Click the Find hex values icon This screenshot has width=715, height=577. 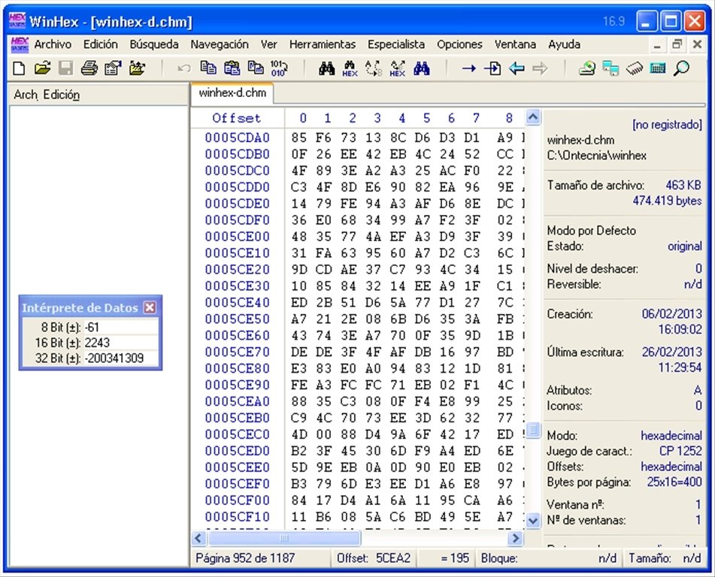point(350,68)
